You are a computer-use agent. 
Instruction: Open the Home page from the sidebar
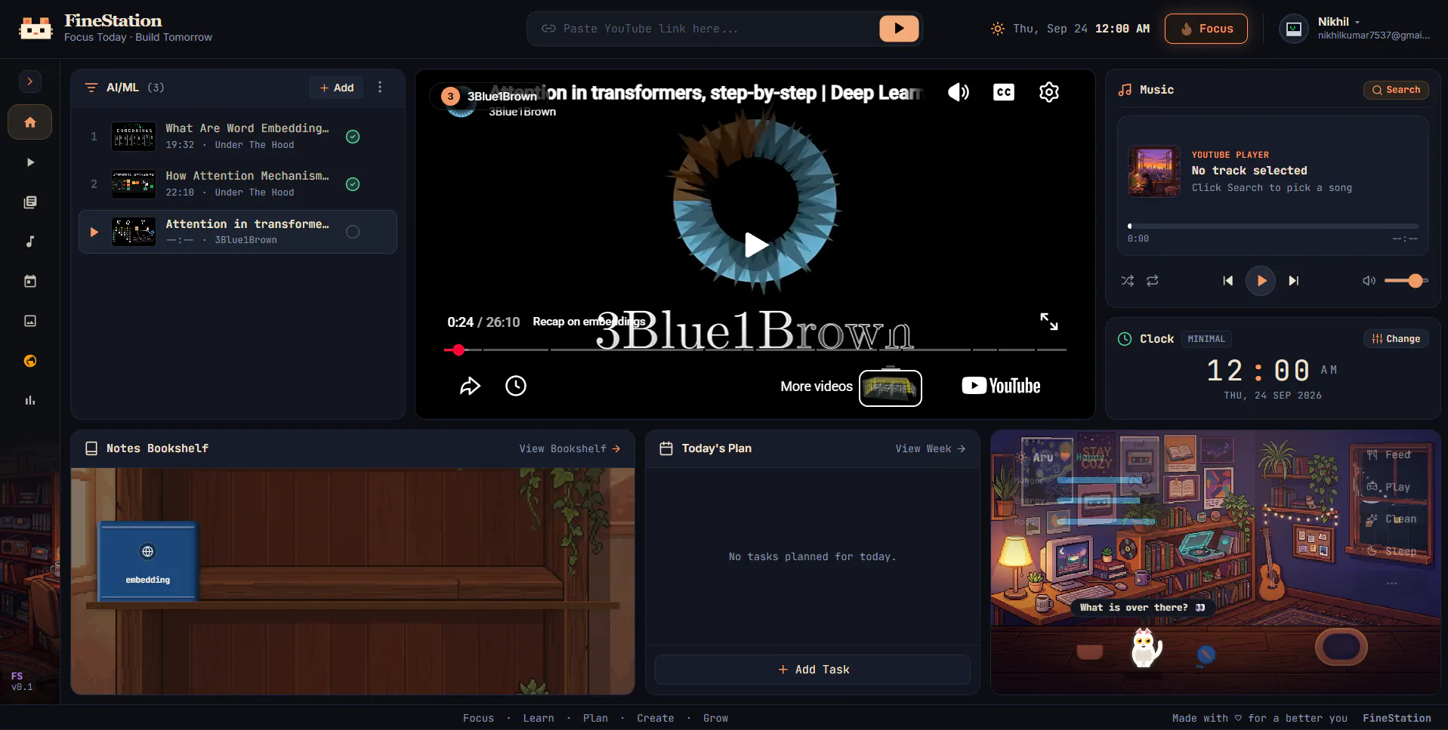point(30,122)
